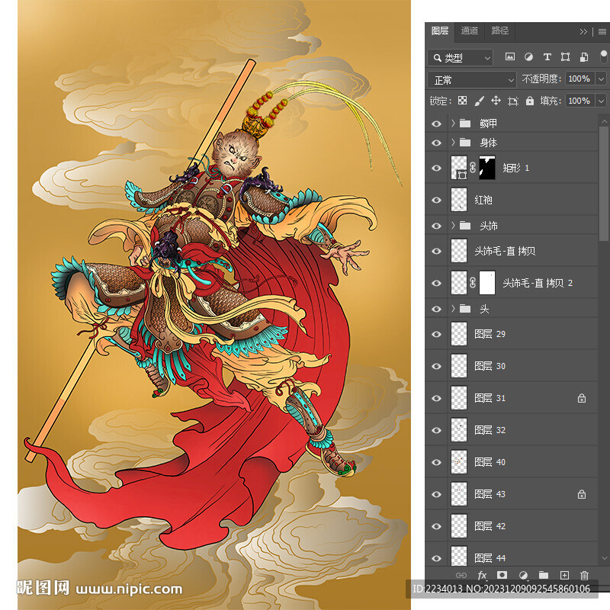Hide the 头饰毛-直 拷贝 layer
The width and height of the screenshot is (610, 610).
click(436, 252)
